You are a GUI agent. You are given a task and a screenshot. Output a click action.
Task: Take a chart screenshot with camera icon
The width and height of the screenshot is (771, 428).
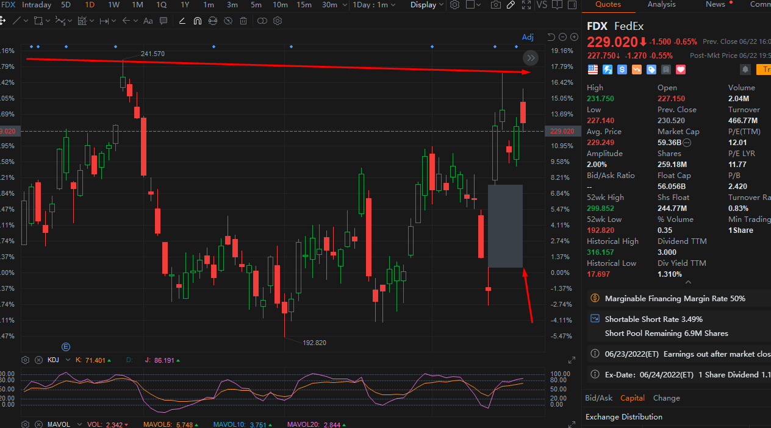tap(496, 5)
